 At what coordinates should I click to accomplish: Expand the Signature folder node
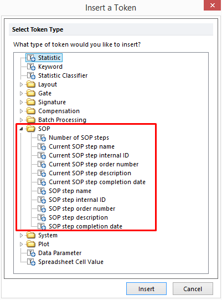click(x=21, y=102)
